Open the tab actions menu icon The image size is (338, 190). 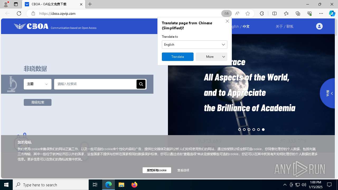click(x=16, y=4)
